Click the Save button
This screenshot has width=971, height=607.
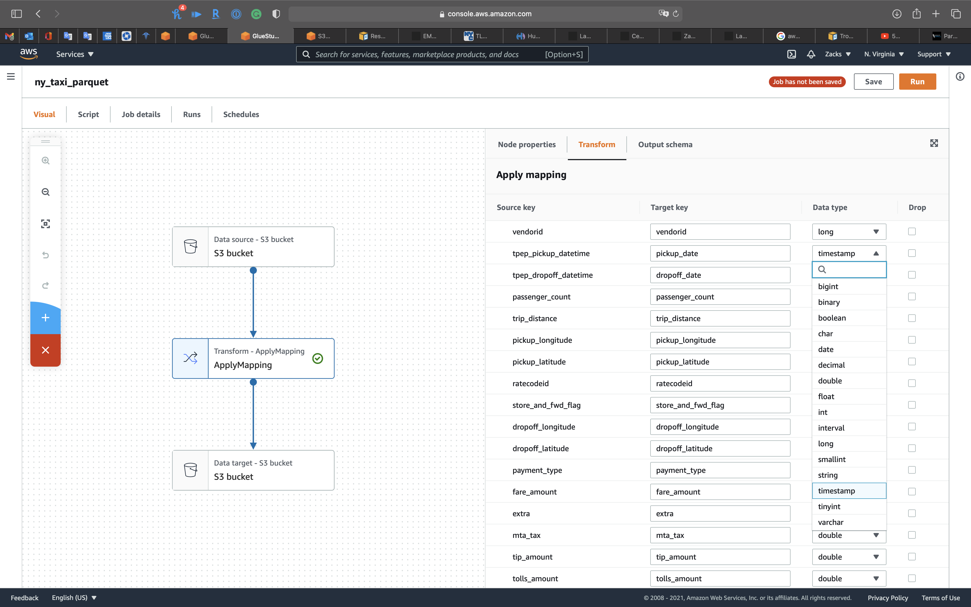[873, 82]
